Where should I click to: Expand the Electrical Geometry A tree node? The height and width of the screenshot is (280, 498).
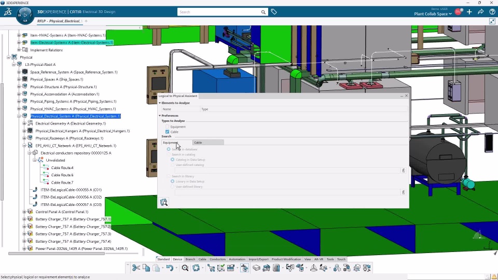[24, 123]
